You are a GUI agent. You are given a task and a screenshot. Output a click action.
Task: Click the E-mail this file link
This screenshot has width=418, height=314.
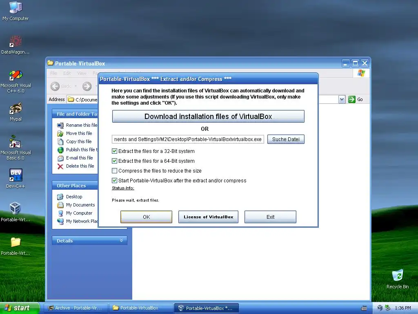[x=80, y=158]
